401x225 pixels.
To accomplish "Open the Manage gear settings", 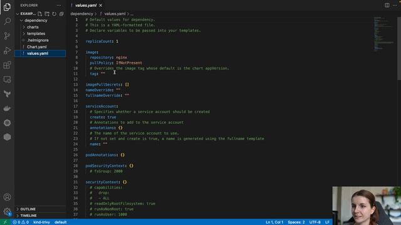I will tap(7, 211).
